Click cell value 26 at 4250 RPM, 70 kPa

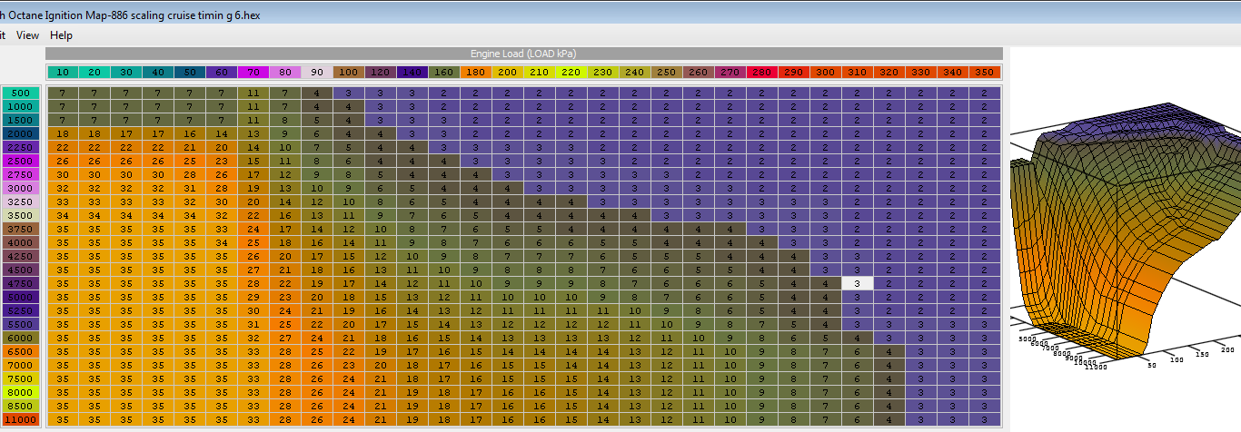pyautogui.click(x=253, y=256)
